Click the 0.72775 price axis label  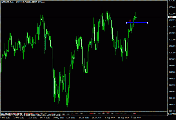coord(172,20)
